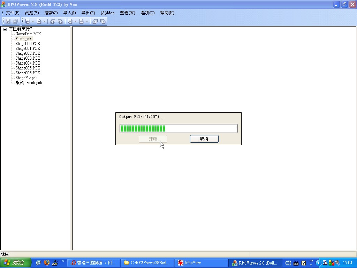Click the dimmed multi-floppy save all icon
Screen dimensions: 357x268
coord(16,21)
